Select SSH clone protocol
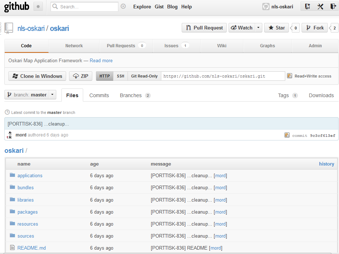 click(120, 76)
